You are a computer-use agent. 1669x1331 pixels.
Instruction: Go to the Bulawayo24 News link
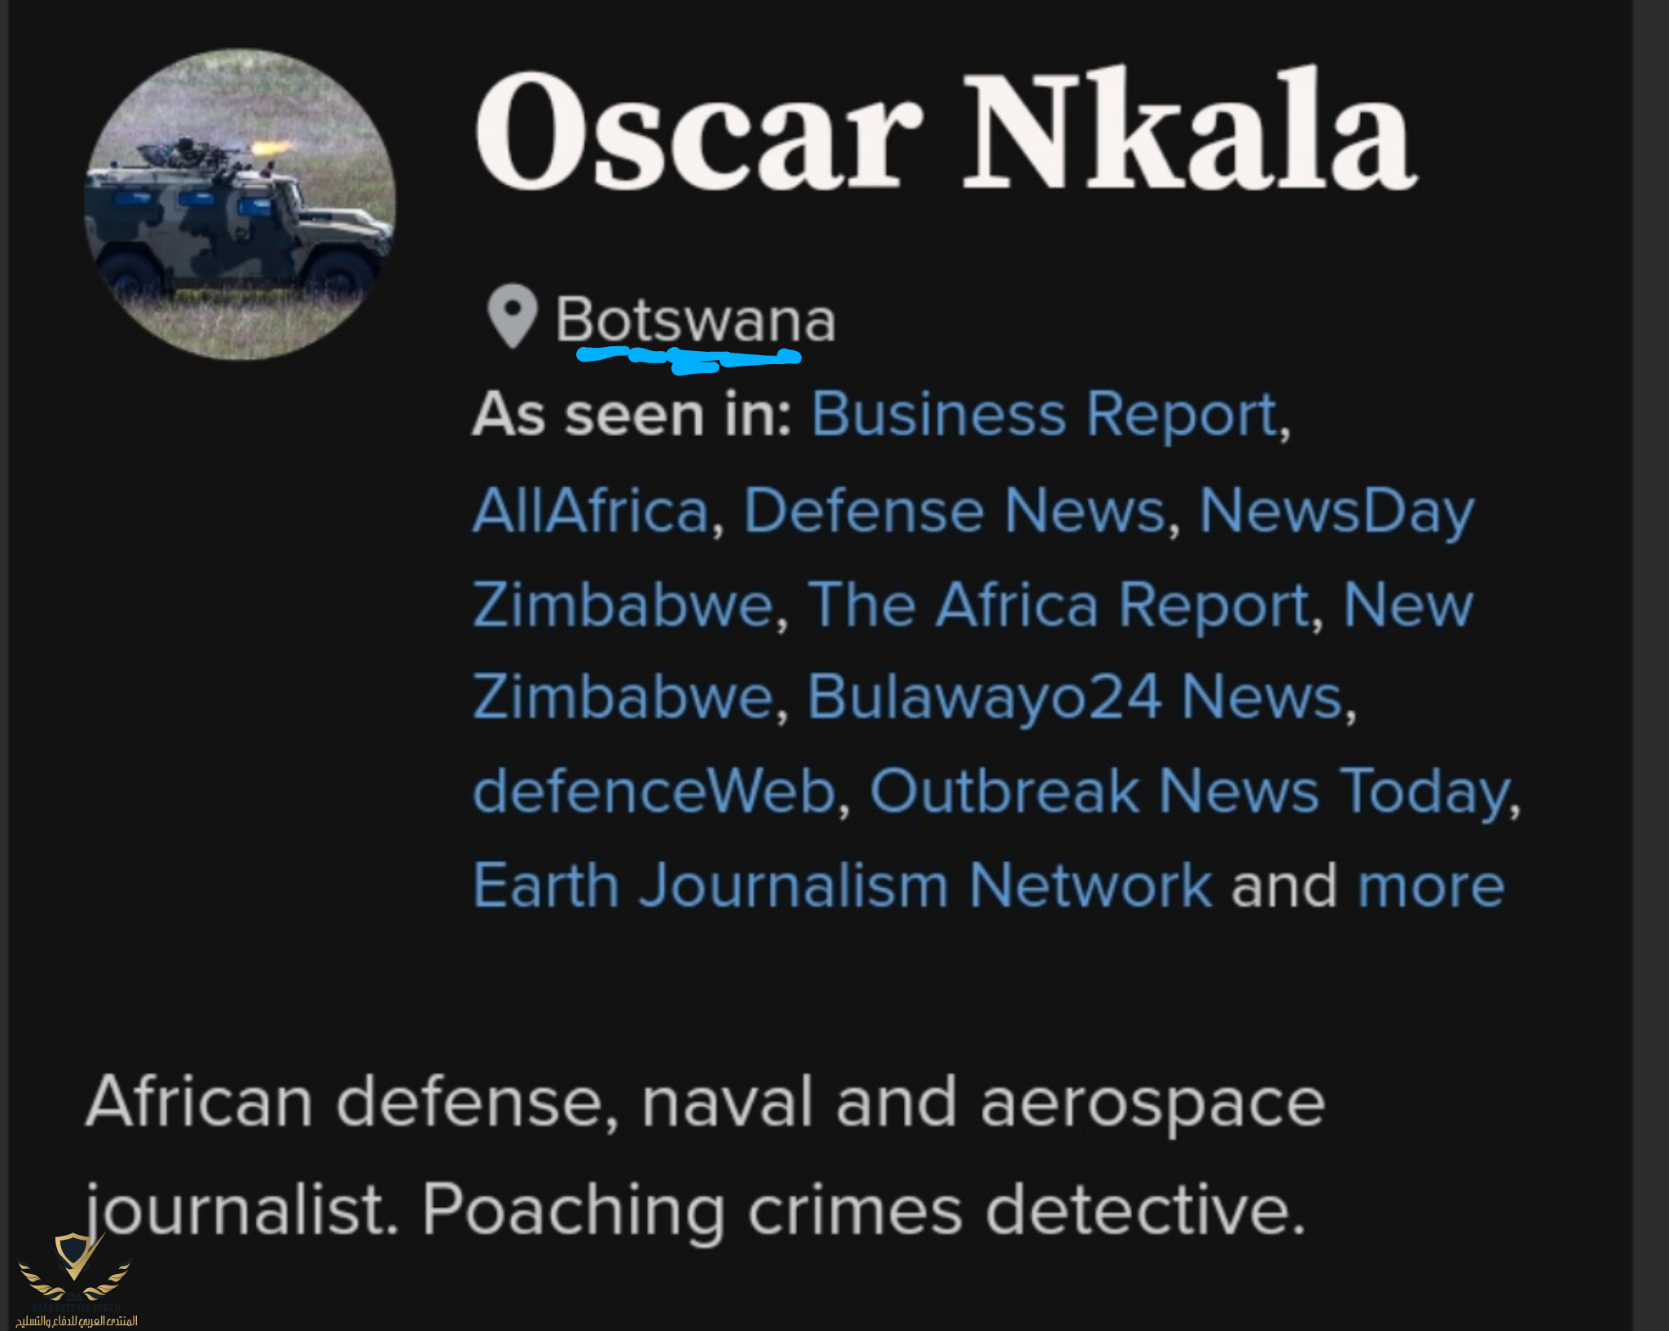click(1075, 697)
